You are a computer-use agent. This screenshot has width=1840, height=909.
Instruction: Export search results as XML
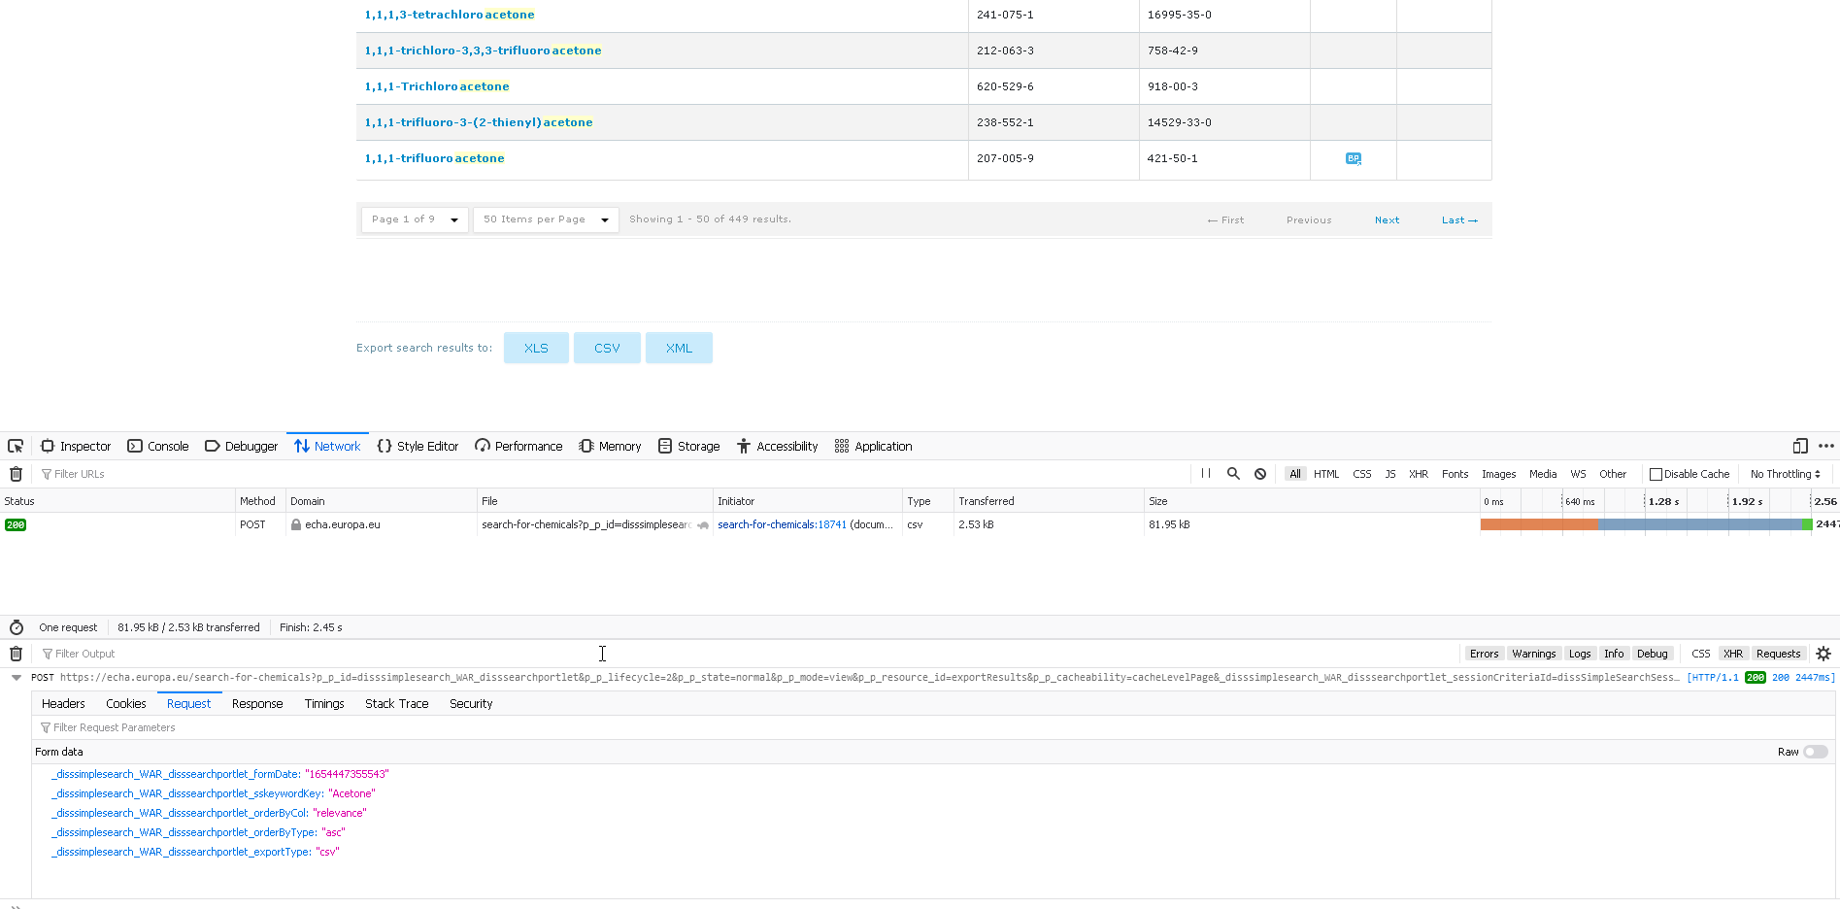[x=679, y=348]
